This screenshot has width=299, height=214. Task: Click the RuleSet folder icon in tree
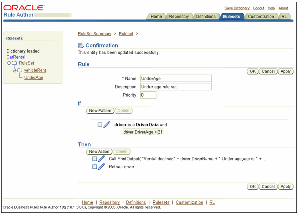click(x=14, y=63)
